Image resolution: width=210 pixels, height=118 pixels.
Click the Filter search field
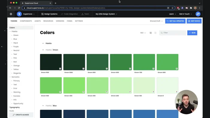[172, 33]
